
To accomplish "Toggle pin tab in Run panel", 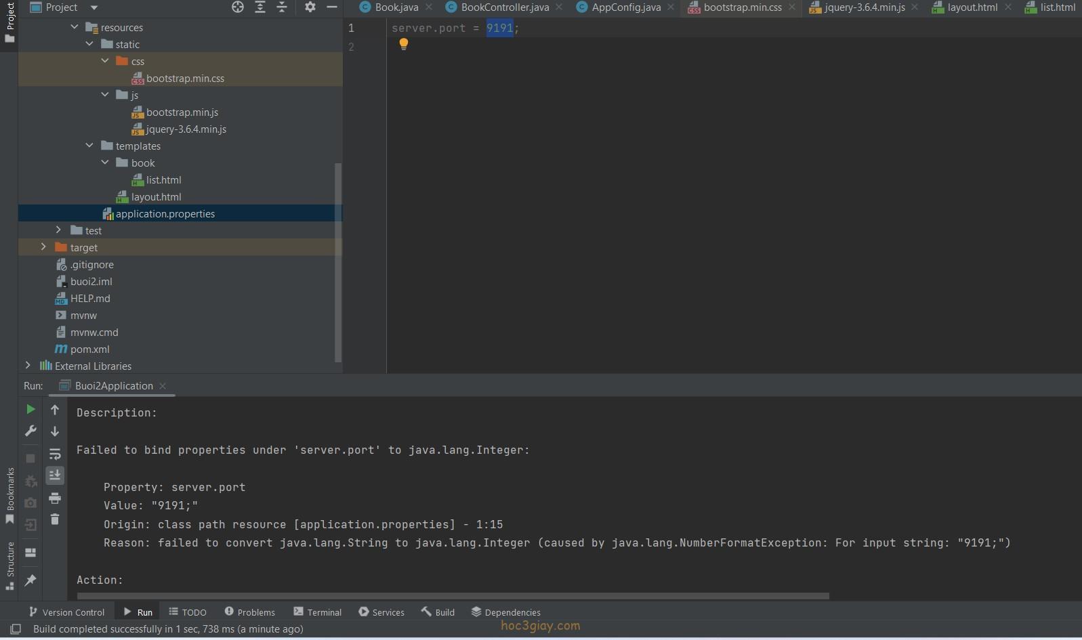I will [30, 580].
